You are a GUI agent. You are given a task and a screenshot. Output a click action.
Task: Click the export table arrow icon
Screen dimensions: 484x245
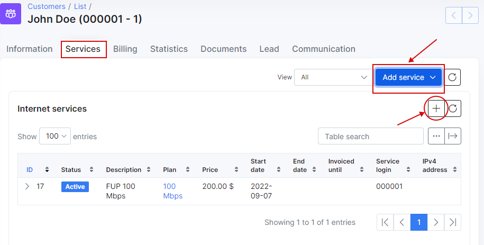pos(453,136)
